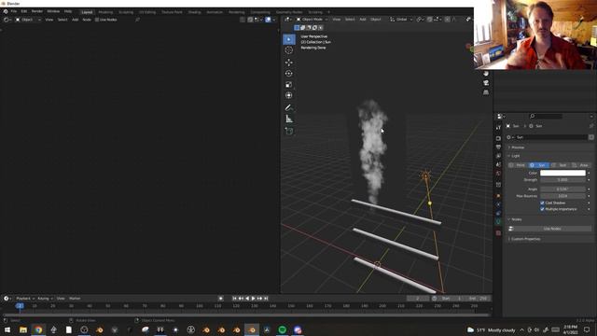
Task: Select the Measure tool in viewport toolbar
Action: click(289, 119)
